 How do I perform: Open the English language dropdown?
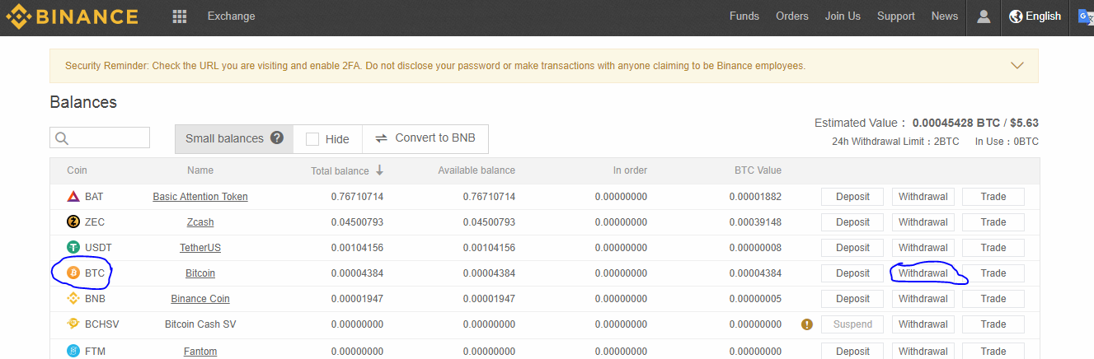click(x=1035, y=16)
